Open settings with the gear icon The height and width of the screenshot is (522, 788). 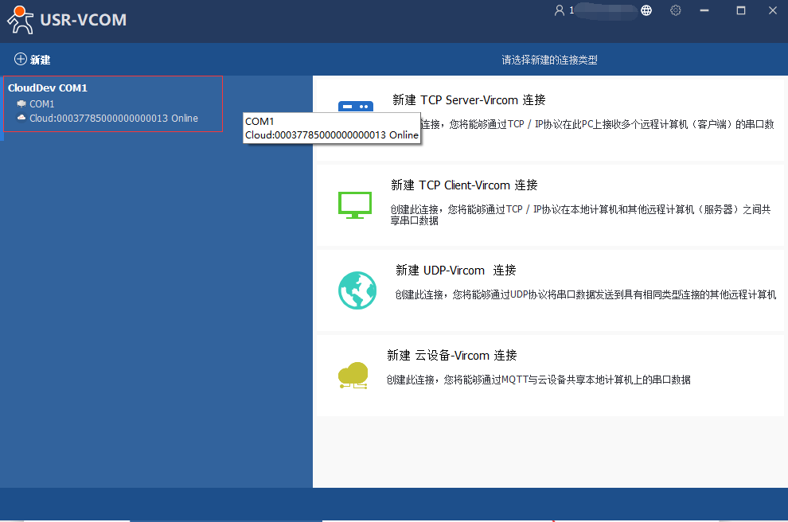click(676, 10)
